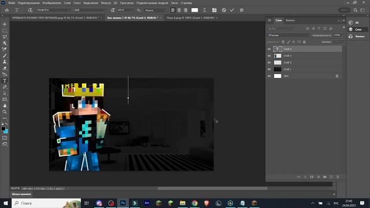Screen dimensions: 370x208
Task: Select the Pen tool
Action: coord(5,87)
